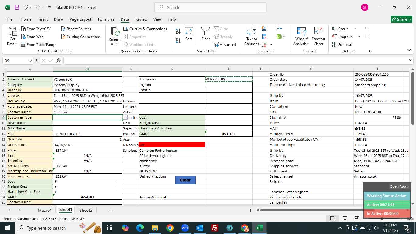This screenshot has width=416, height=234.
Task: Click the Data Validation icon
Action: [x=264, y=44]
